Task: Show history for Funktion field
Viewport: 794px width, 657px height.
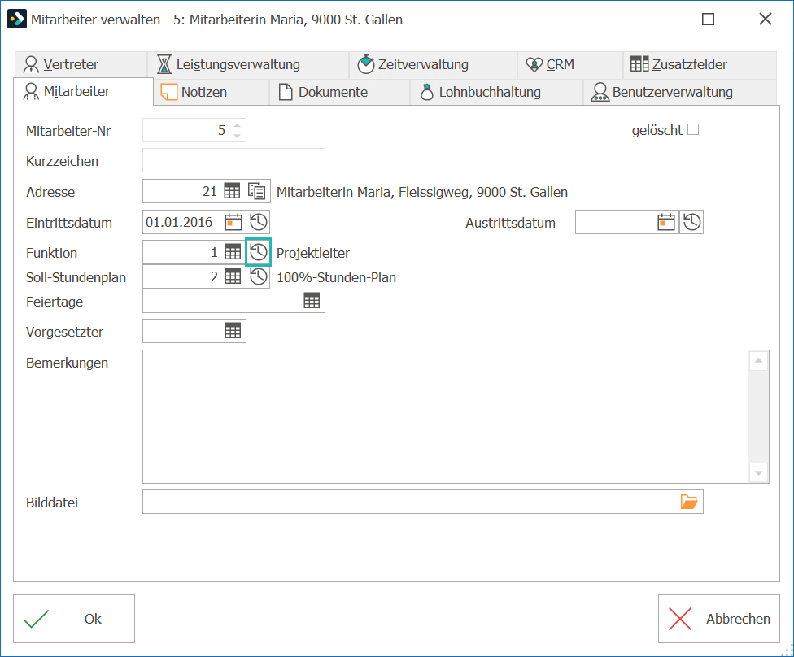Action: click(258, 252)
